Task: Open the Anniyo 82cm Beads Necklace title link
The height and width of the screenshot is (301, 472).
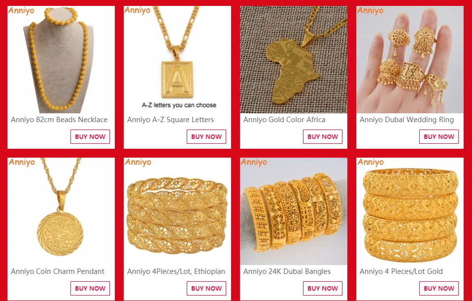Action: pyautogui.click(x=59, y=120)
